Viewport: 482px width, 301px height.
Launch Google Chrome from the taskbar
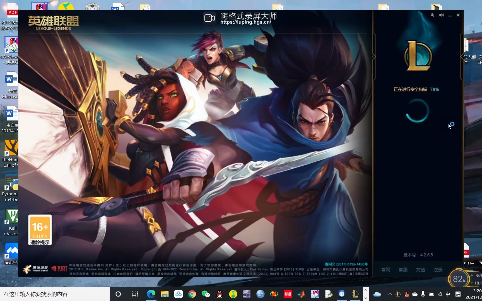pyautogui.click(x=192, y=294)
